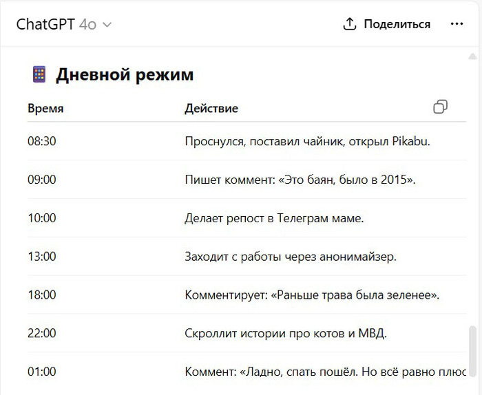Click the 08:30 time cell
Screen dimensions: 482x395
coord(41,141)
